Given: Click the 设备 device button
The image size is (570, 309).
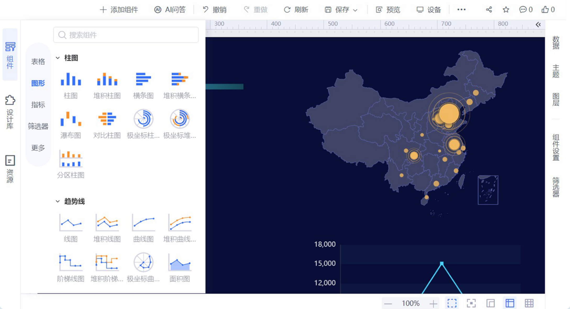Looking at the screenshot, I should tap(429, 10).
